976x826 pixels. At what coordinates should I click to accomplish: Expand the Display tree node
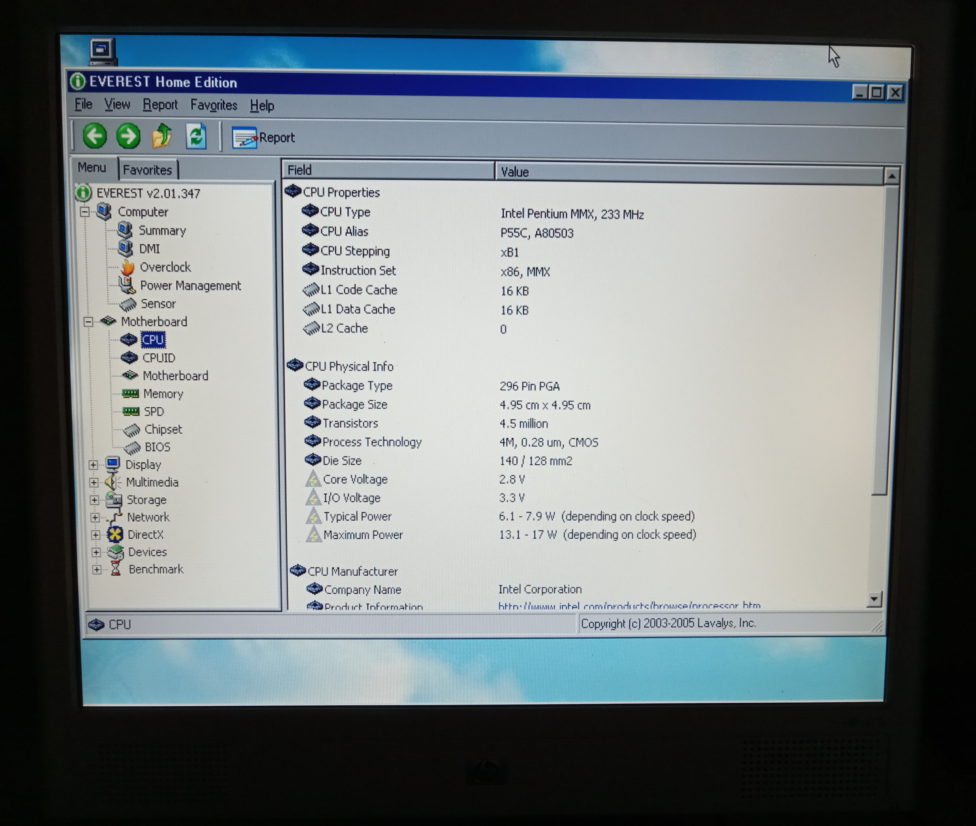(x=93, y=465)
